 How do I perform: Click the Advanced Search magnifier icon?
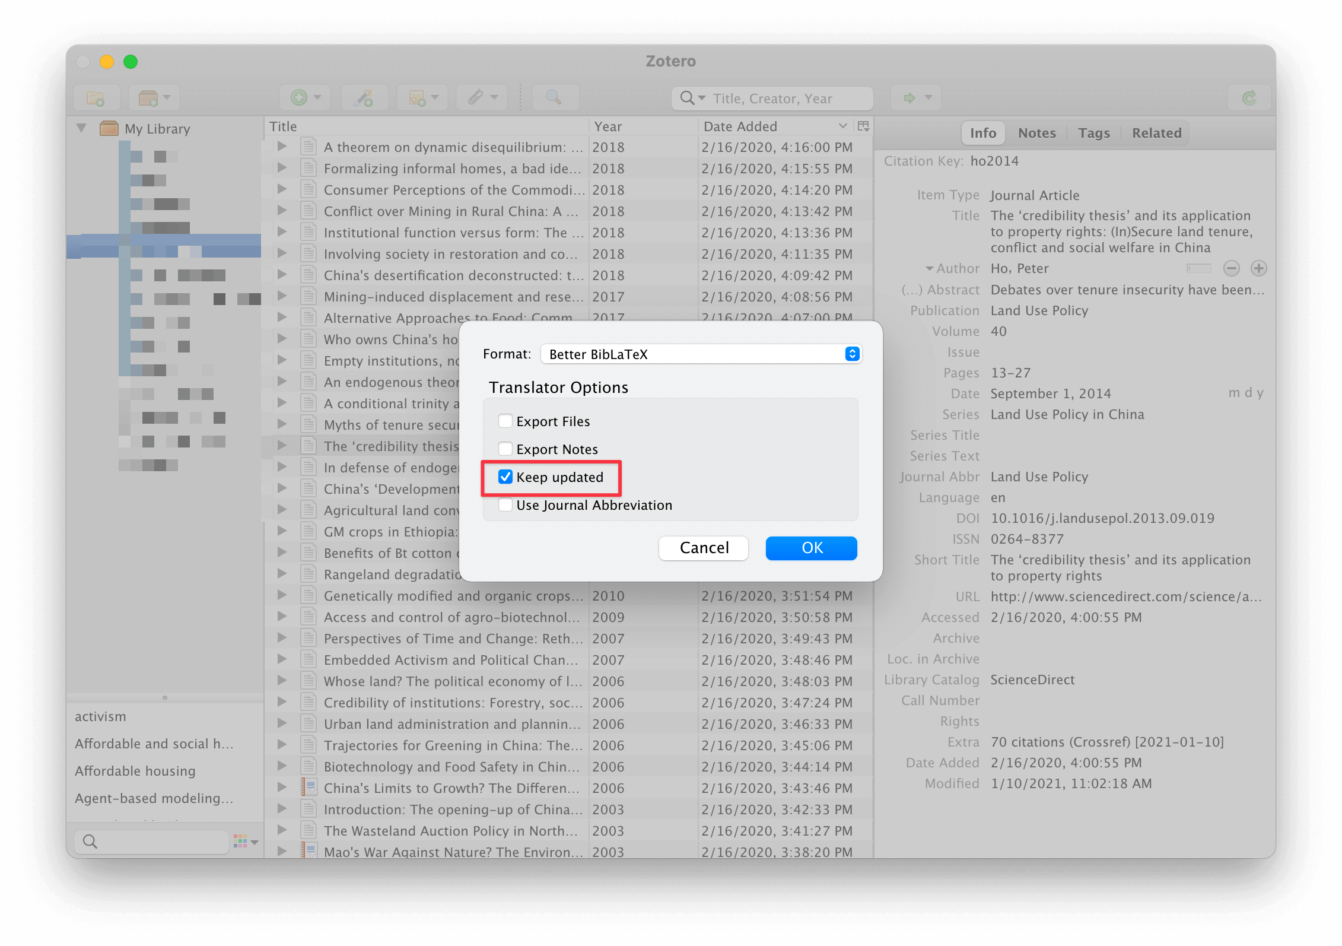point(554,98)
